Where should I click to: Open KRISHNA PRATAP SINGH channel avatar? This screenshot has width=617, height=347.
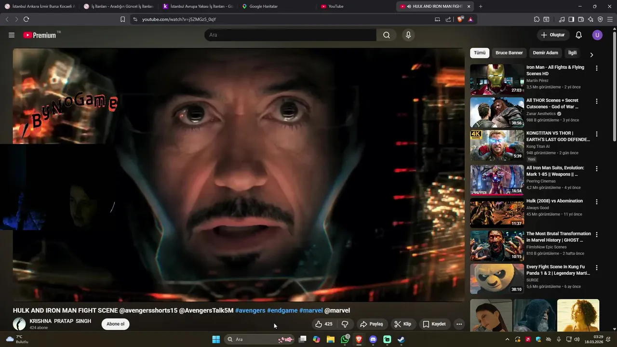click(x=19, y=324)
